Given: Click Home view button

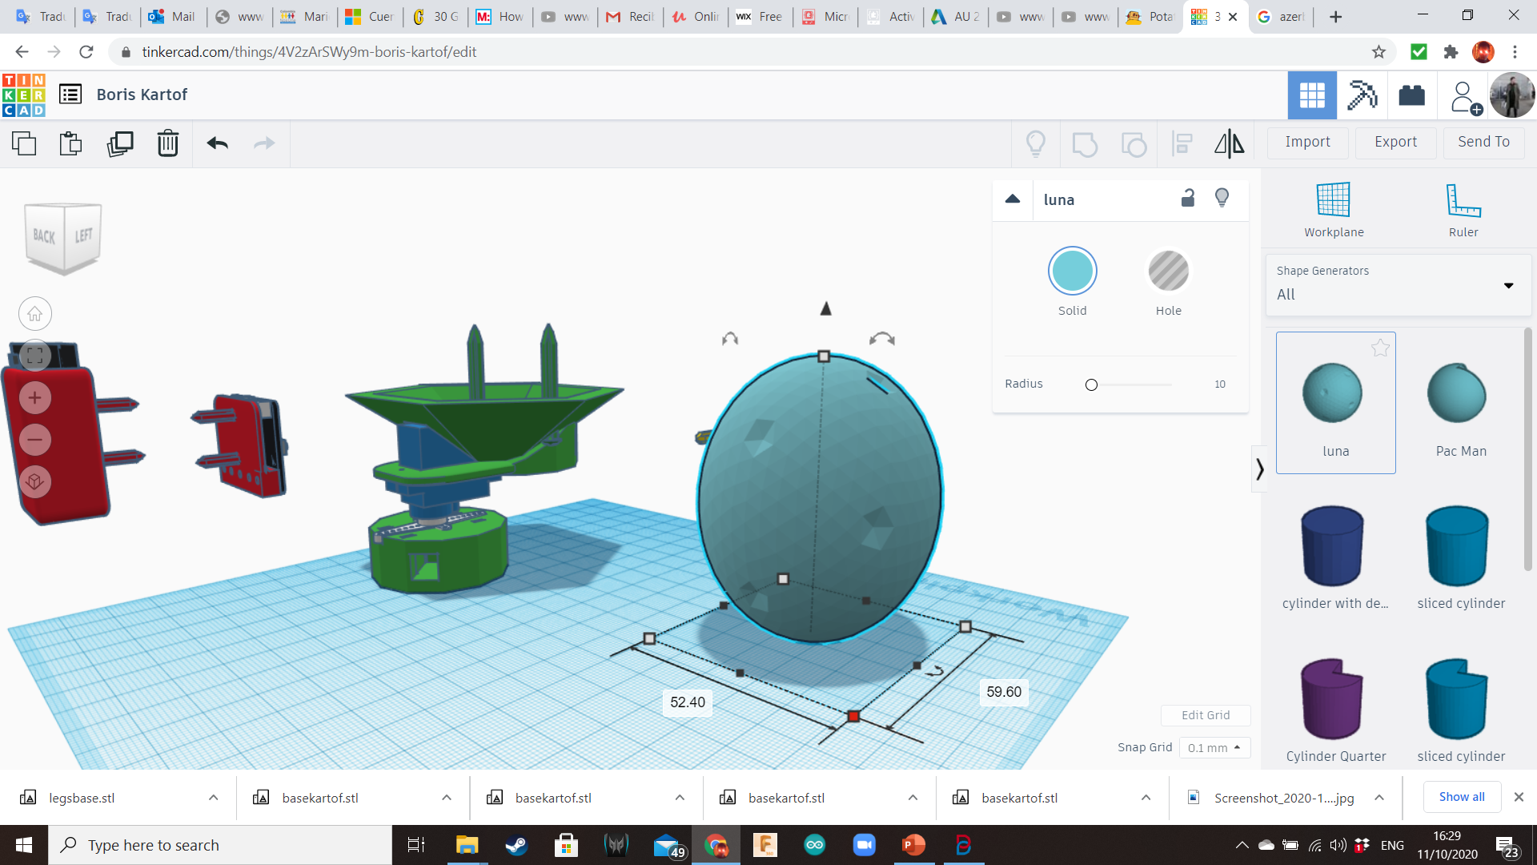Looking at the screenshot, I should [x=35, y=314].
